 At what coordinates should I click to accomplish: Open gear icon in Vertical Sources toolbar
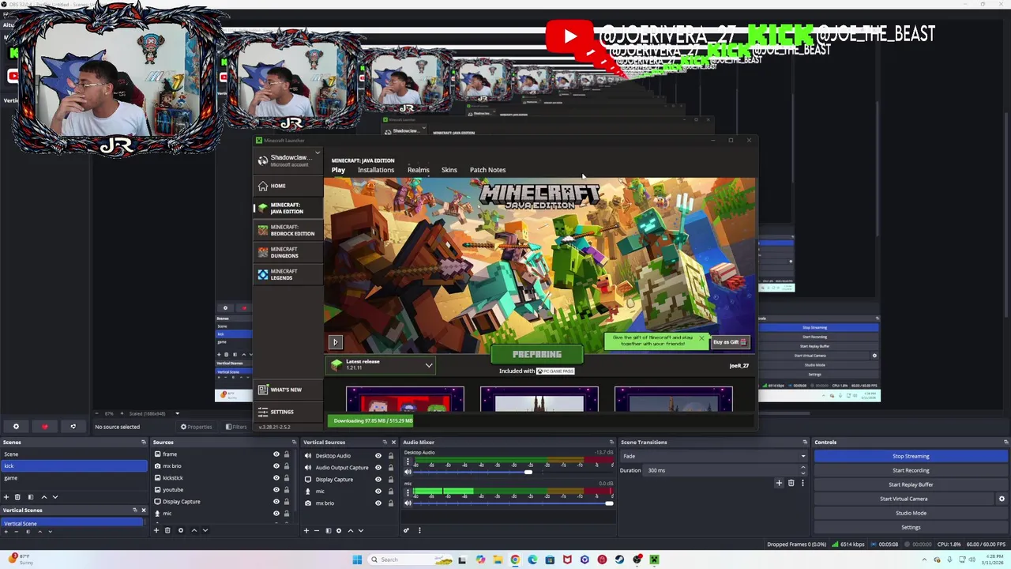339,530
